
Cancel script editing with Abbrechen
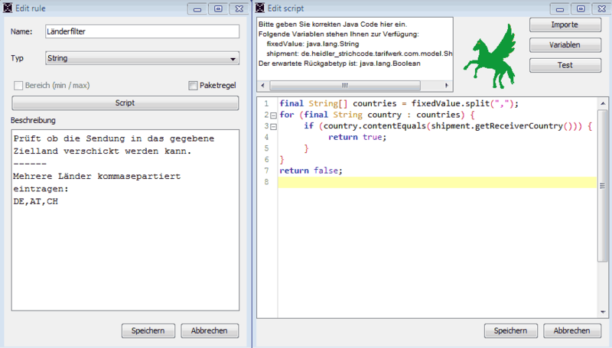(x=572, y=330)
